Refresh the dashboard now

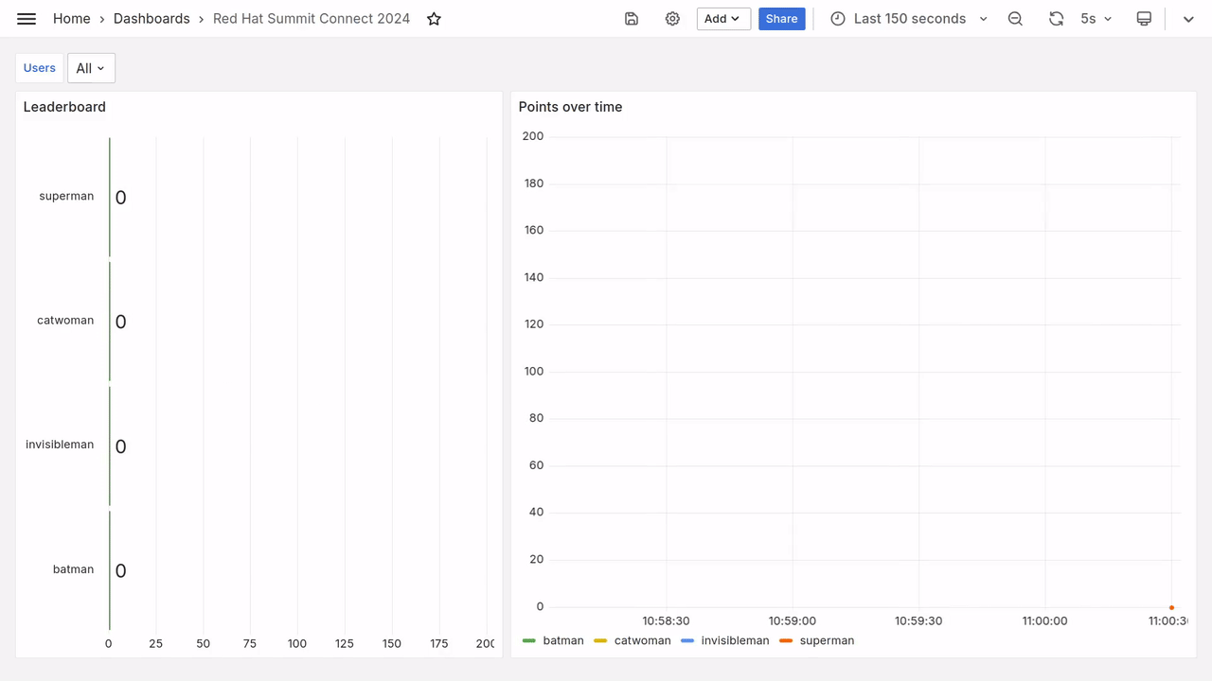[x=1056, y=19]
